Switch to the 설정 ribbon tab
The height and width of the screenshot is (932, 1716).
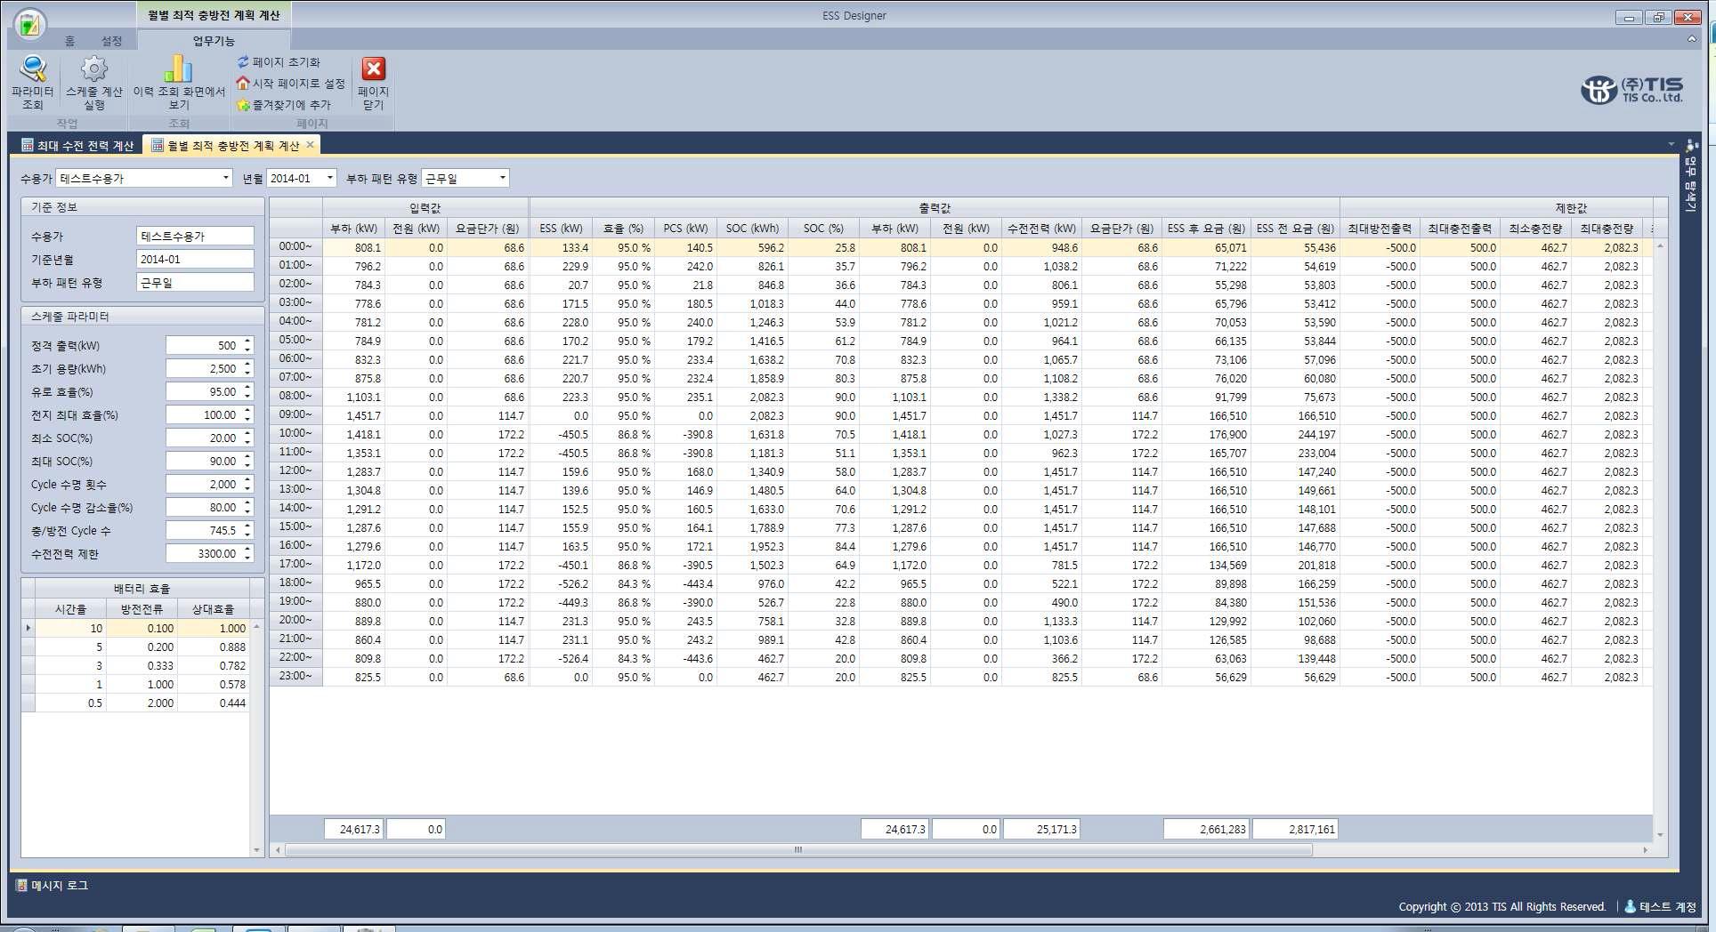111,41
